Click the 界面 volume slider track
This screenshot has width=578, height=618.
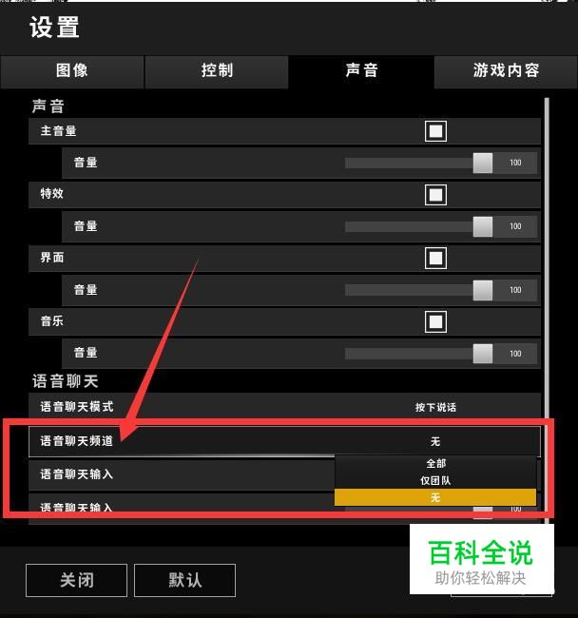click(x=409, y=290)
